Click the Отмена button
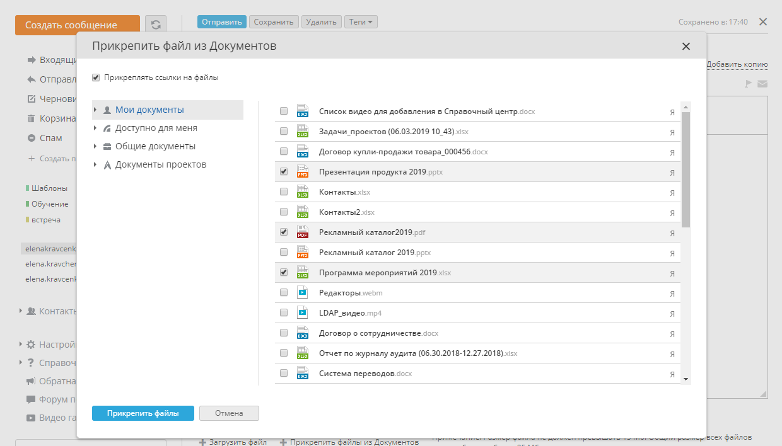The image size is (782, 446). click(x=229, y=413)
